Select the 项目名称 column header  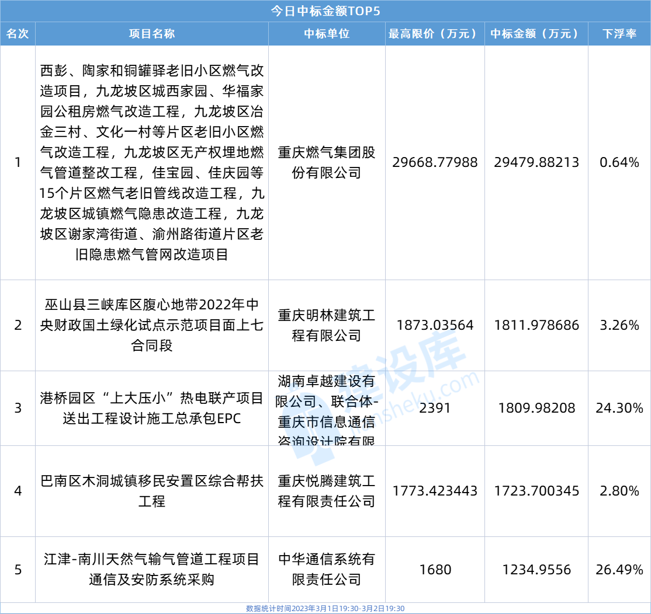point(152,34)
